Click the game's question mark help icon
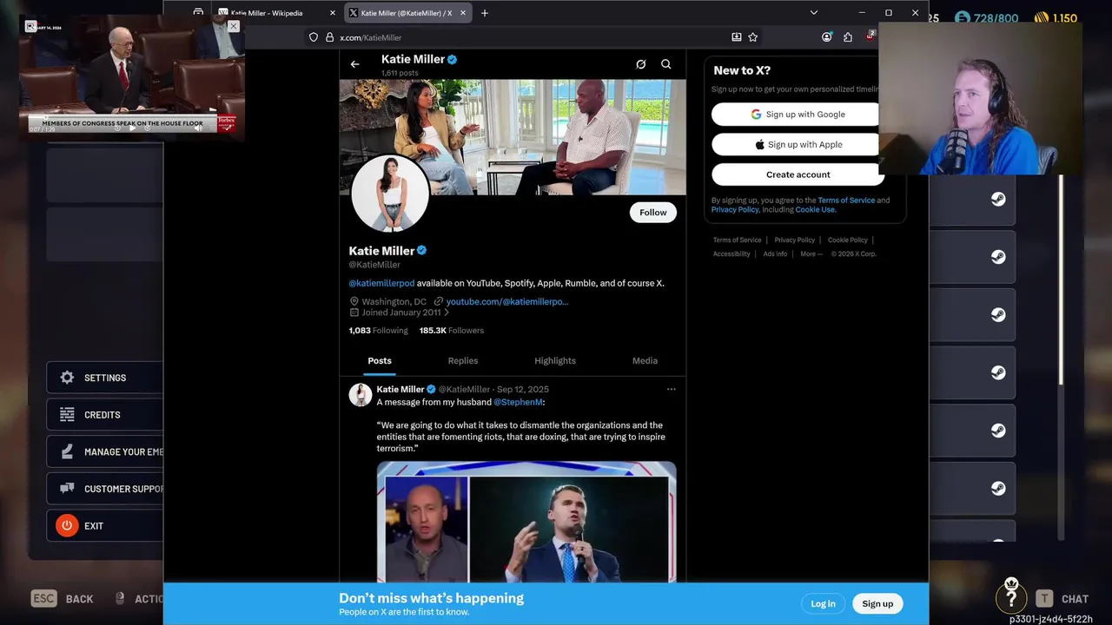1112x625 pixels. [1011, 598]
